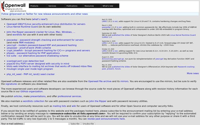The image size is (200, 125).
Task: Click the "what's new?" link
Action: [39, 19]
